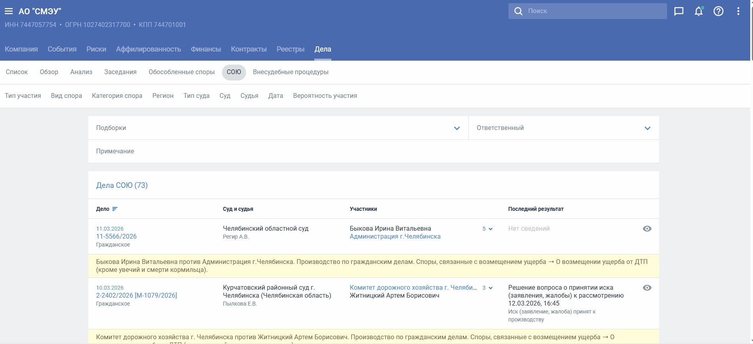
Task: Open the three-dot more options menu
Action: coord(738,11)
